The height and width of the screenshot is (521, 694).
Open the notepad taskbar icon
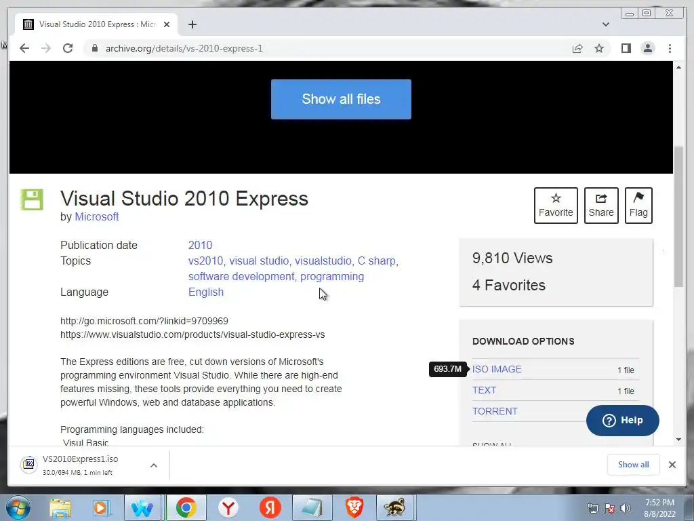click(x=312, y=508)
